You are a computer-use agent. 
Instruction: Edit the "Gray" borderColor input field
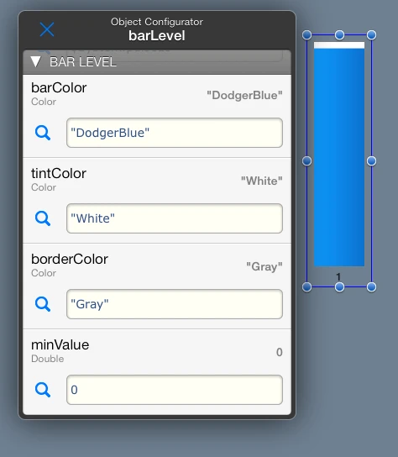[x=175, y=304]
